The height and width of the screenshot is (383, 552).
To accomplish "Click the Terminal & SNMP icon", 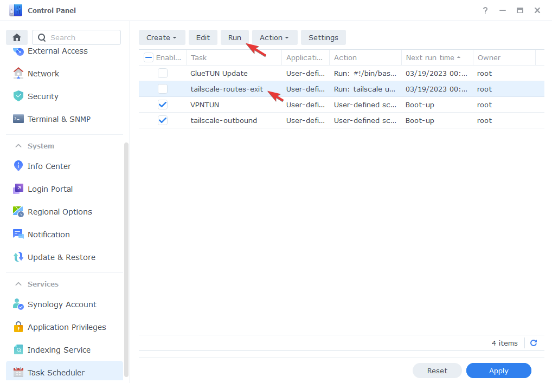I will click(x=18, y=119).
